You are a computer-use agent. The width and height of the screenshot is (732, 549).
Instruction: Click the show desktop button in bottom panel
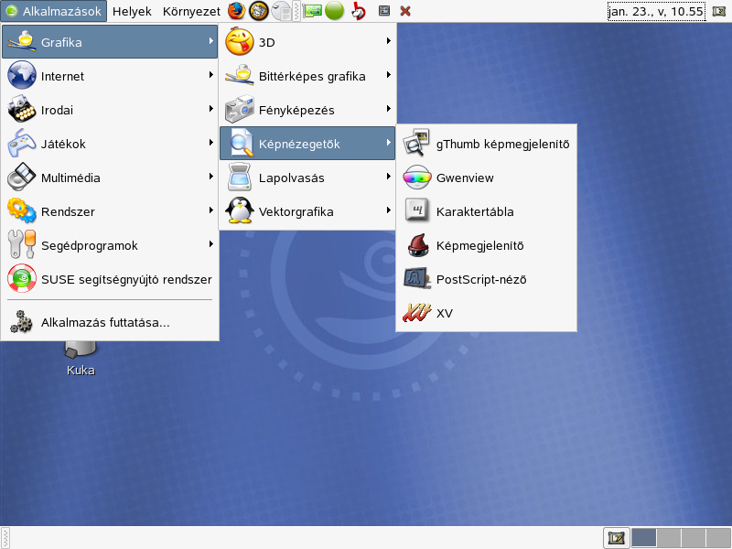coord(616,538)
